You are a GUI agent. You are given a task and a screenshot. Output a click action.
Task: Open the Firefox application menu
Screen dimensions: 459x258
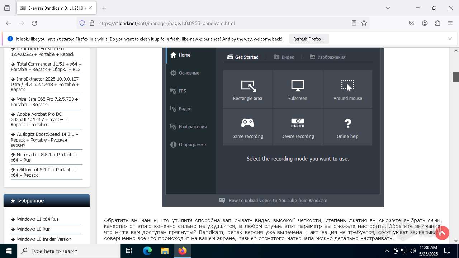[x=450, y=23]
